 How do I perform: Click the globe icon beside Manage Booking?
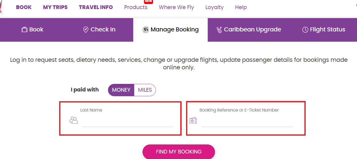(x=146, y=30)
